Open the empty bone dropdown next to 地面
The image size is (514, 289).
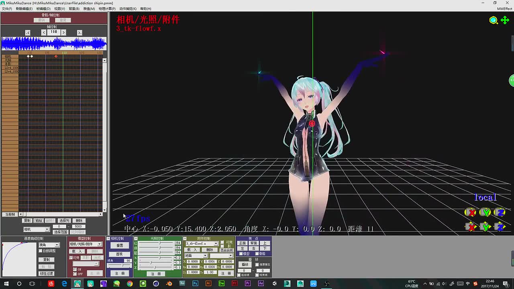[221, 256]
